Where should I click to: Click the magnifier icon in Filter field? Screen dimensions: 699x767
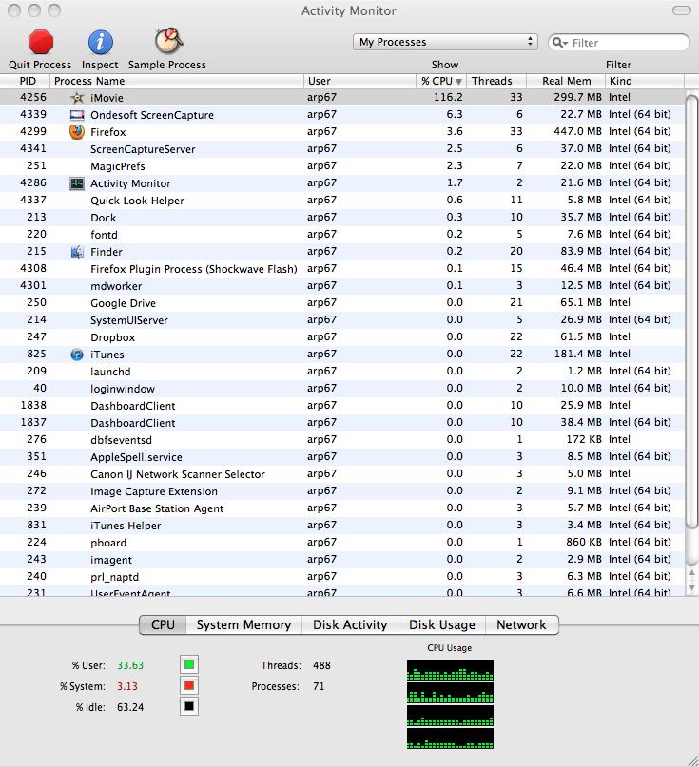click(x=559, y=43)
